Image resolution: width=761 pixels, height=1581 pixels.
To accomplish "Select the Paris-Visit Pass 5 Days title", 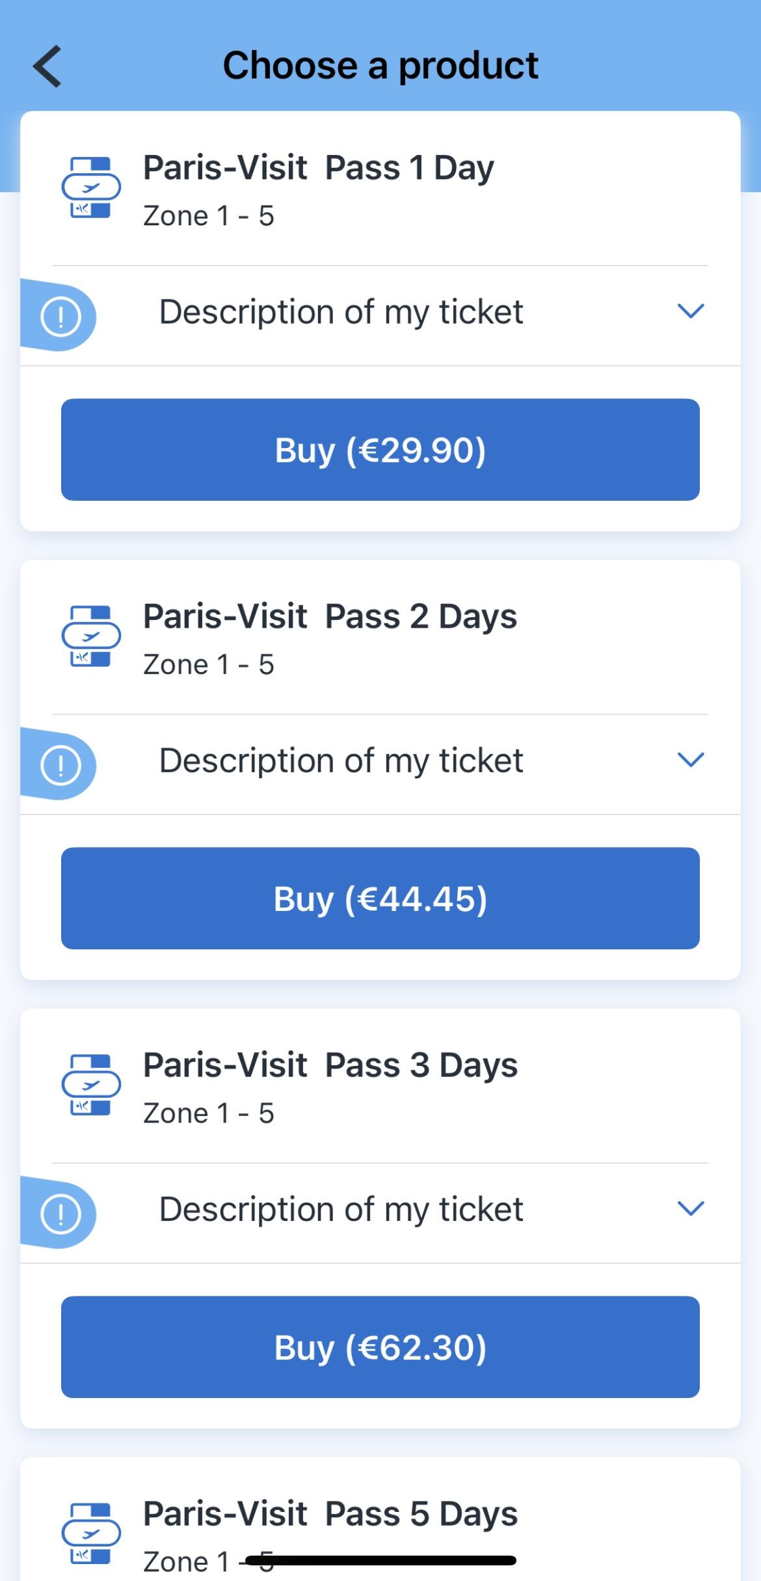I will (330, 1514).
